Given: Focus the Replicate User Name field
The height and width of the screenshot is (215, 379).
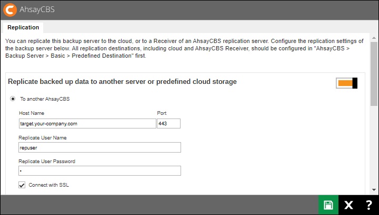Looking at the screenshot, I should (x=99, y=147).
